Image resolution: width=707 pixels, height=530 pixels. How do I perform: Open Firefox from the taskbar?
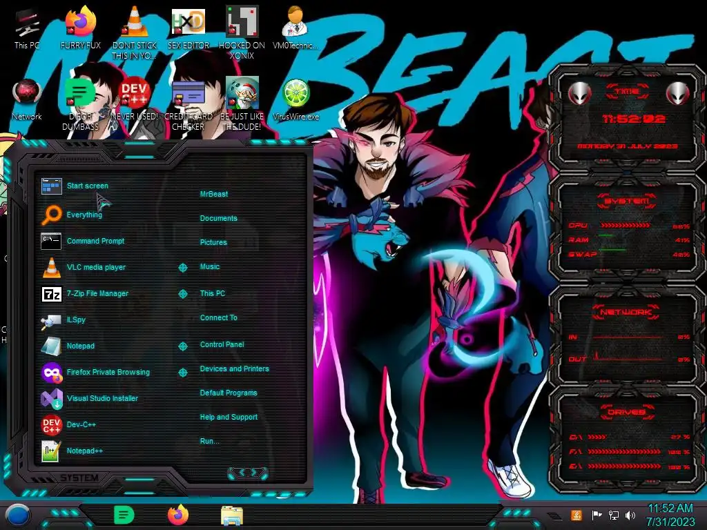(x=178, y=515)
